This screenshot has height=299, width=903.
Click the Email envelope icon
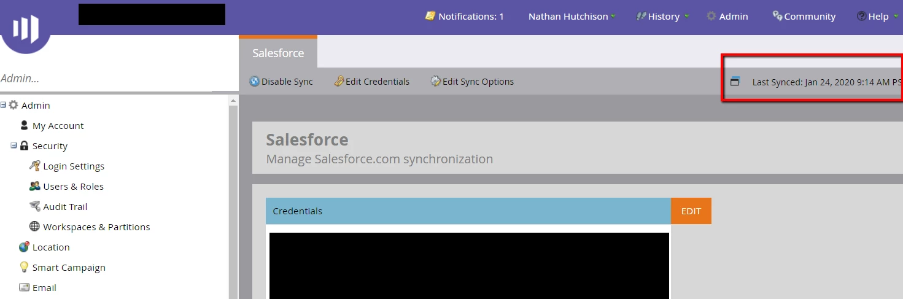(x=25, y=287)
